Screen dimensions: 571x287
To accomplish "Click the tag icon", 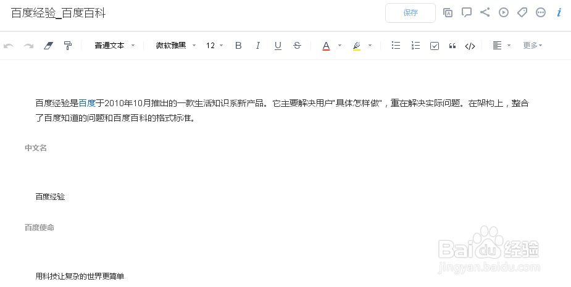I will click(522, 13).
